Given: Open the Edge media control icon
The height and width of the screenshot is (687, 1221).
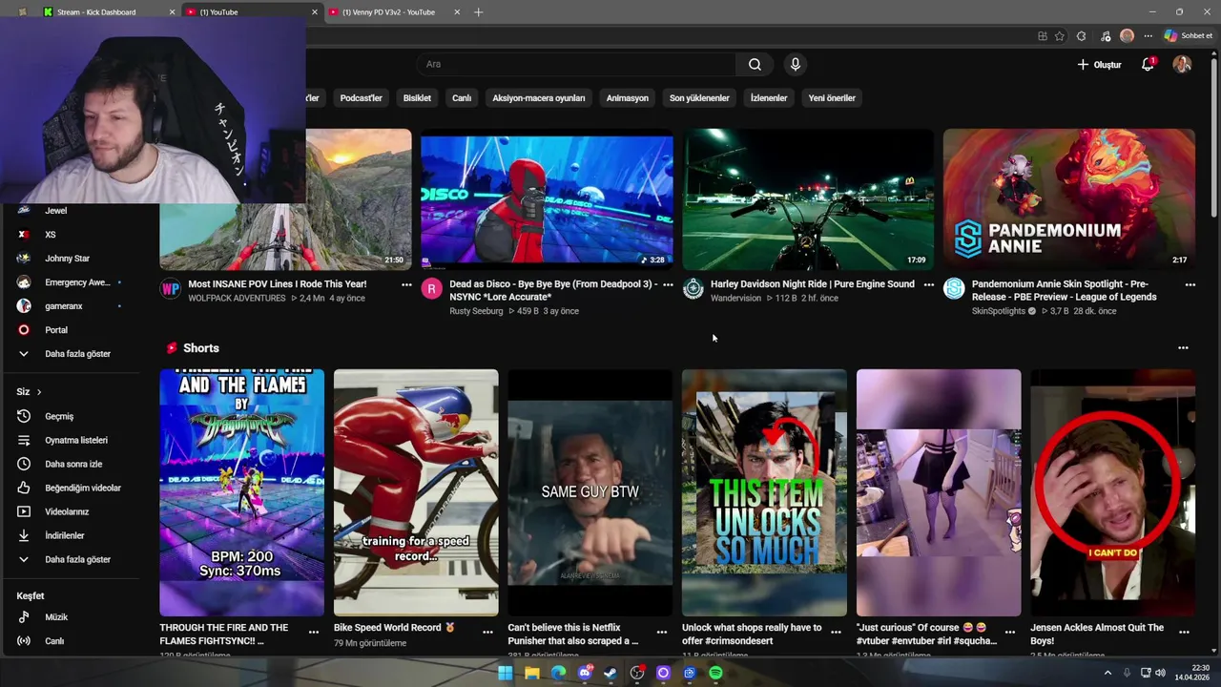Looking at the screenshot, I should click(1105, 36).
